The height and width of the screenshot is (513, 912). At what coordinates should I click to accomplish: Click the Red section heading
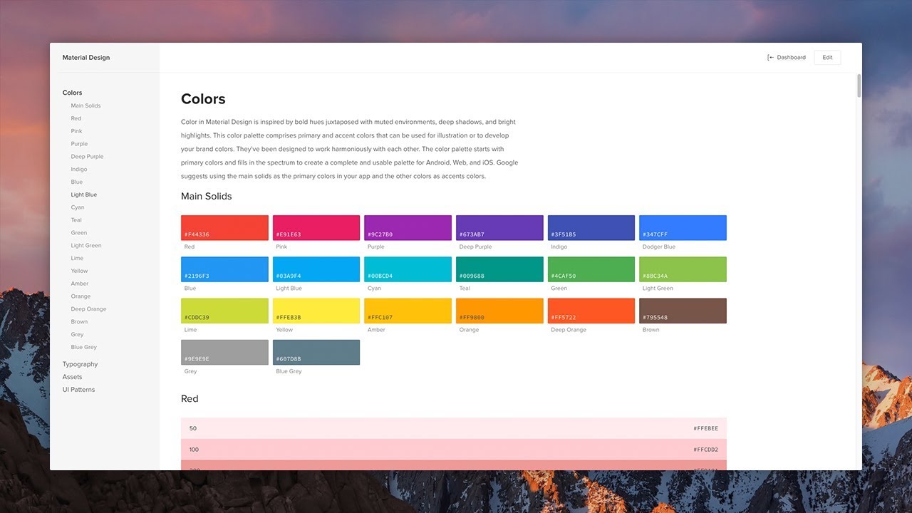[x=190, y=399]
